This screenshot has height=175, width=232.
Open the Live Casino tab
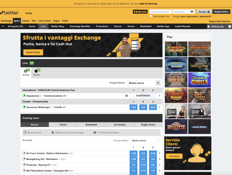pyautogui.click(x=44, y=21)
